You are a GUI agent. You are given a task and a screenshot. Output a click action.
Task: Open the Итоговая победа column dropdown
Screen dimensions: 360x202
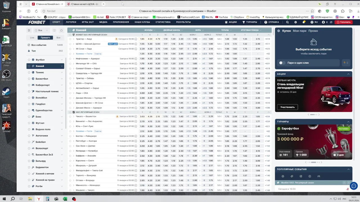click(x=251, y=30)
